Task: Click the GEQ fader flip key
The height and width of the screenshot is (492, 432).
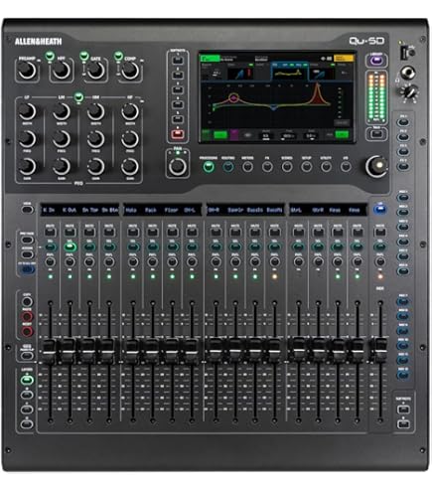Action: pos(27,356)
